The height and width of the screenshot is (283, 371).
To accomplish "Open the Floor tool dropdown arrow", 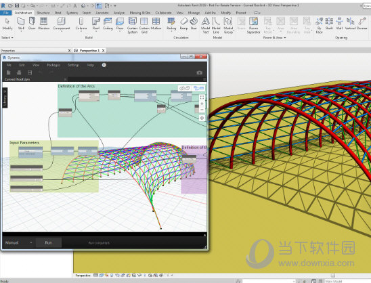I will (x=120, y=30).
